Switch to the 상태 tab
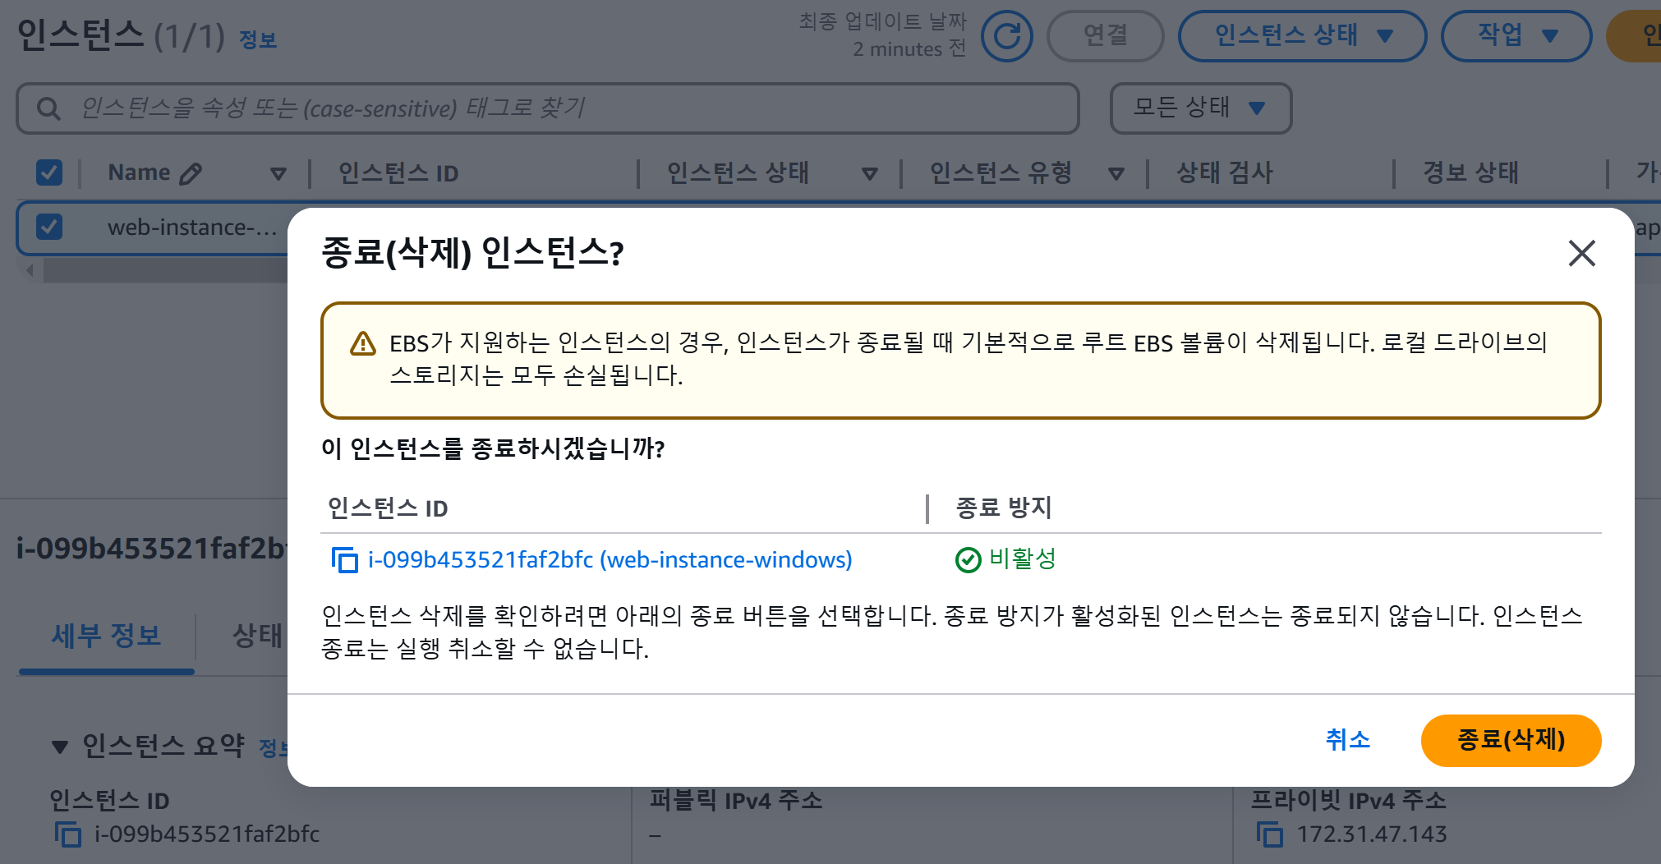The height and width of the screenshot is (864, 1661). 256,636
